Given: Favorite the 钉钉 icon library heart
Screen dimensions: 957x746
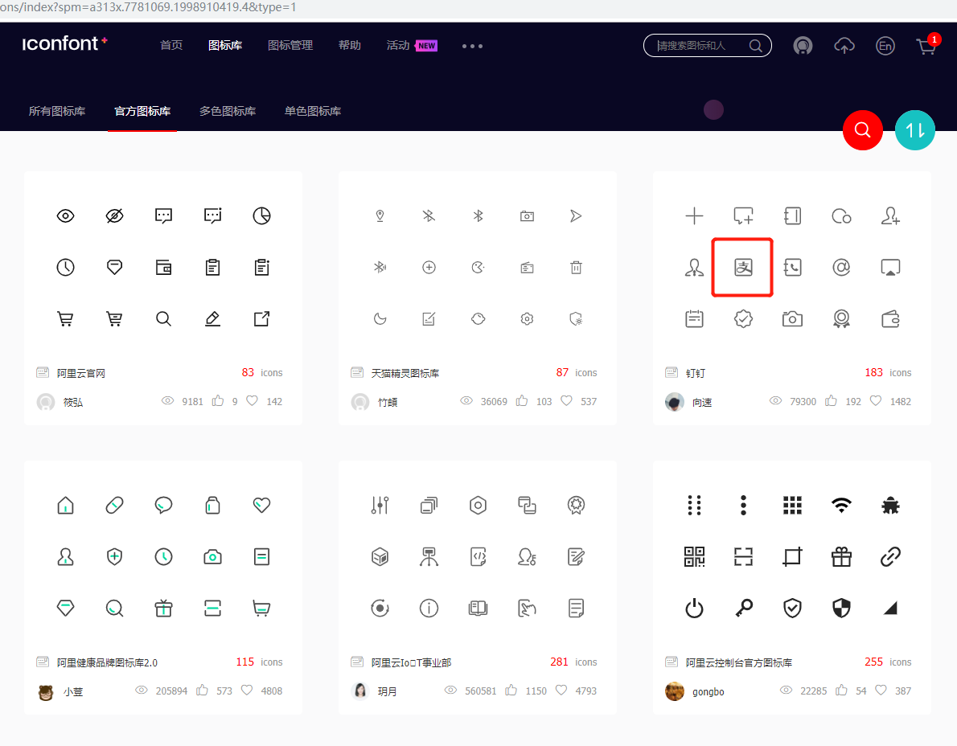Looking at the screenshot, I should click(874, 401).
